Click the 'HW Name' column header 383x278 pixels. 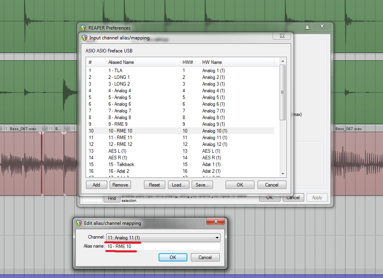point(237,62)
